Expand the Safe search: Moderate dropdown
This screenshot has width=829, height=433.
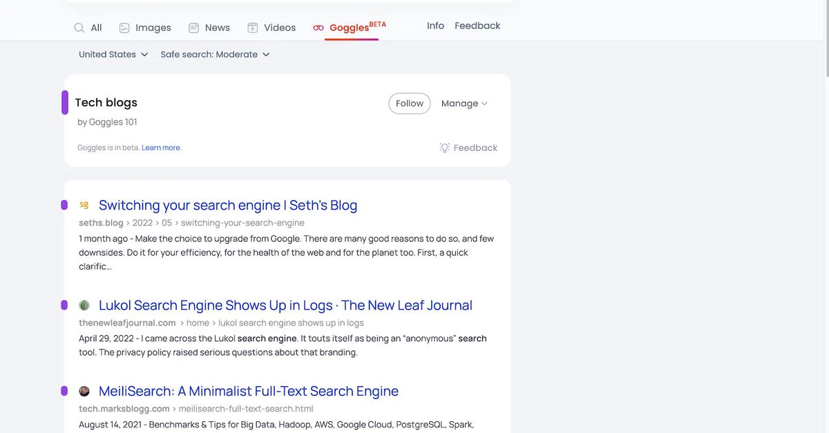click(215, 54)
